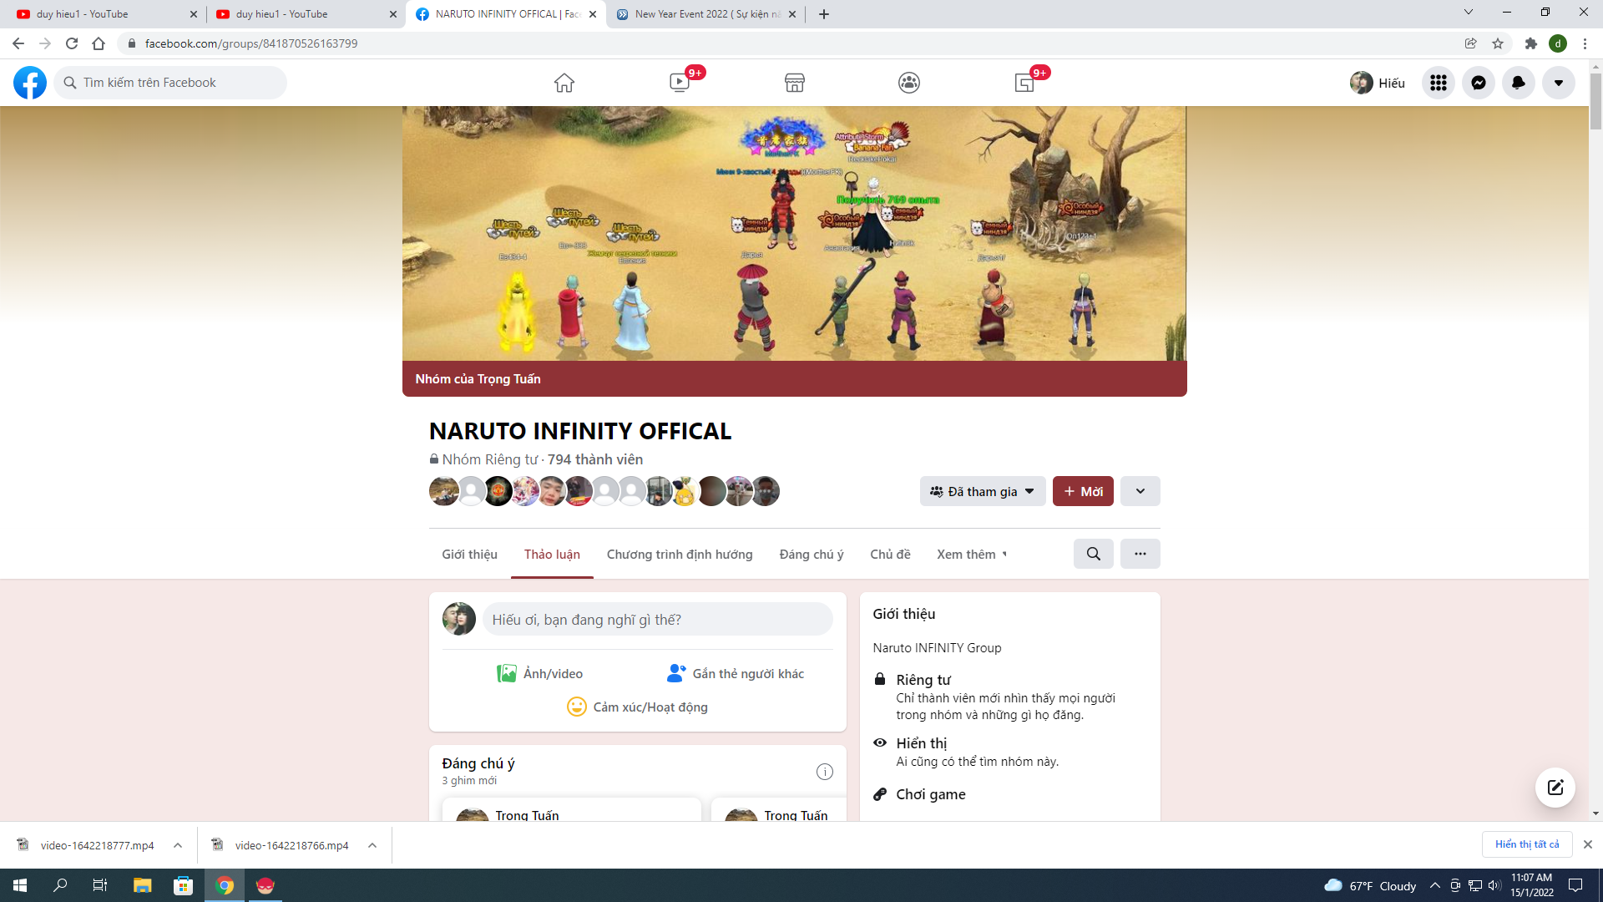Select the Thảo luận tab
1603x902 pixels.
tap(552, 554)
